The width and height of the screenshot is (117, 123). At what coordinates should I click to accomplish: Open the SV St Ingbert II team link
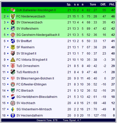26,54
